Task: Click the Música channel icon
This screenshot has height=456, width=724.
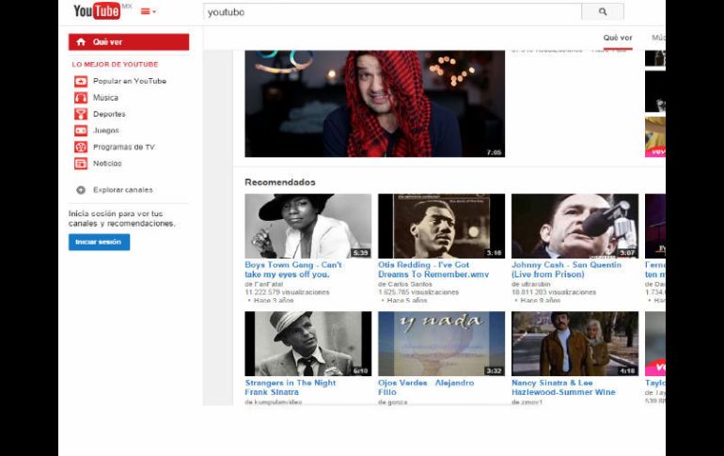Action: coord(81,98)
